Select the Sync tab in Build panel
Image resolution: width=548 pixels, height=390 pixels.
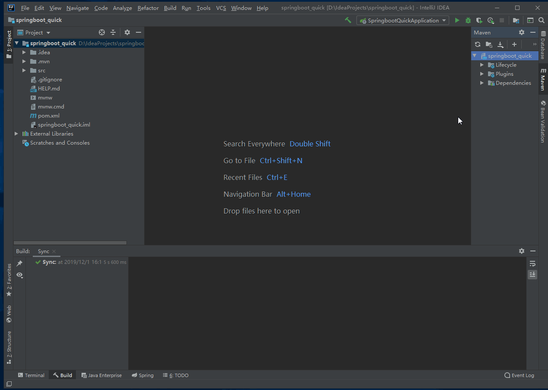point(44,251)
